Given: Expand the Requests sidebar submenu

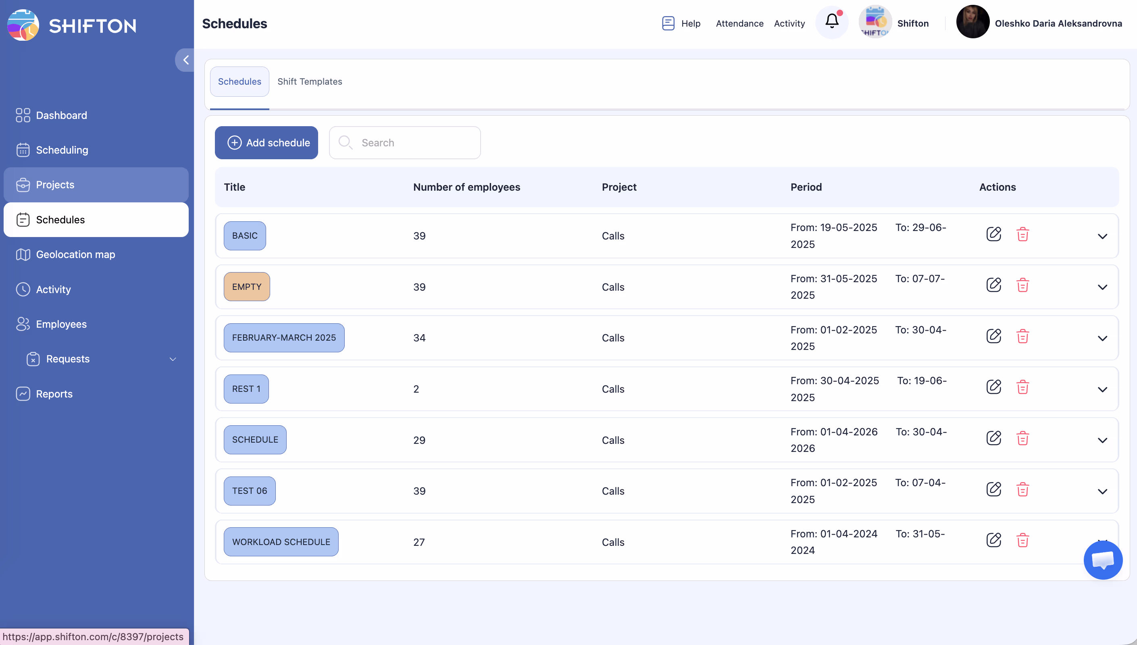Looking at the screenshot, I should pos(173,359).
